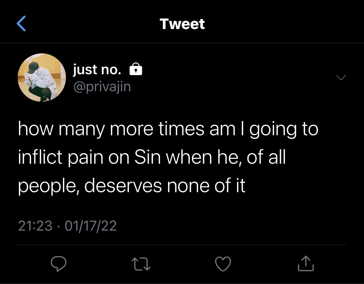
Task: Tap the word inflict in the tweet
Action: [40, 158]
